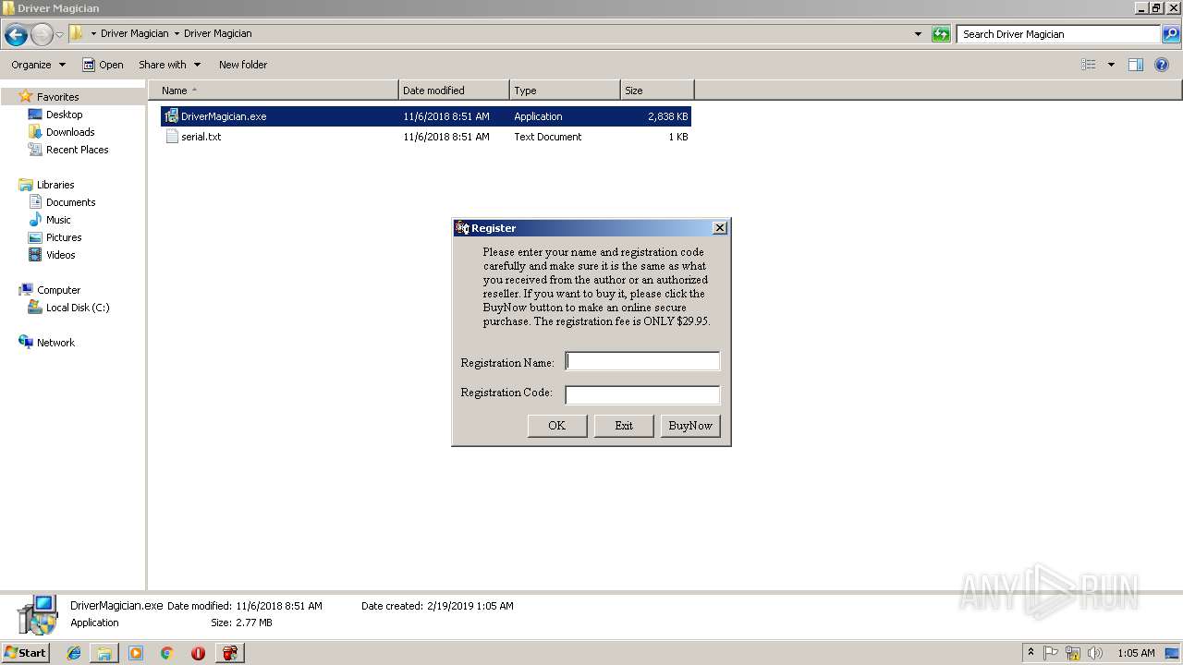1183x665 pixels.
Task: Click Exit in Register dialog
Action: [x=624, y=426]
